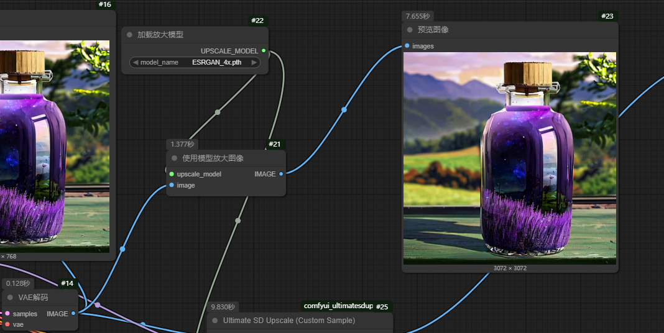Screen dimensions: 664x333
Task: Click the preview image in node #16
Action: pyautogui.click(x=55, y=146)
